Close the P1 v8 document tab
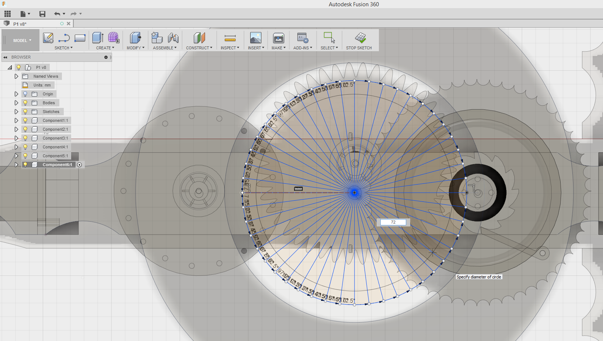This screenshot has width=603, height=341. pyautogui.click(x=69, y=24)
